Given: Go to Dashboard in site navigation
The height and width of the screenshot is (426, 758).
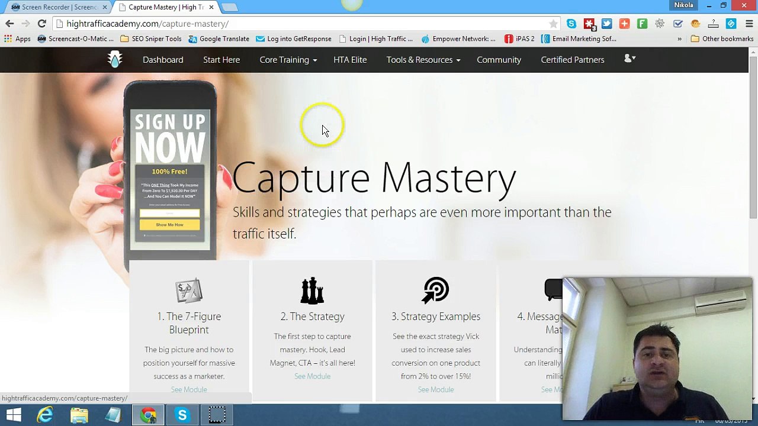Looking at the screenshot, I should 163,60.
